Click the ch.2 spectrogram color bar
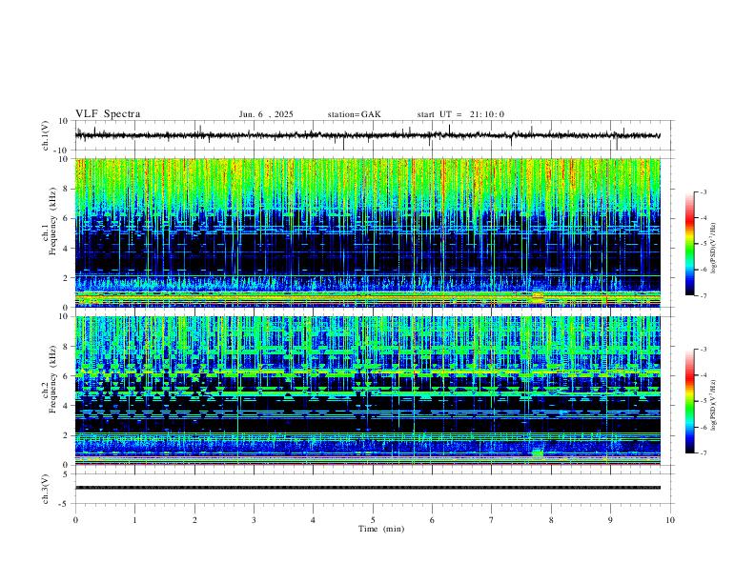Viewport: 755px width, 583px height. (x=689, y=401)
